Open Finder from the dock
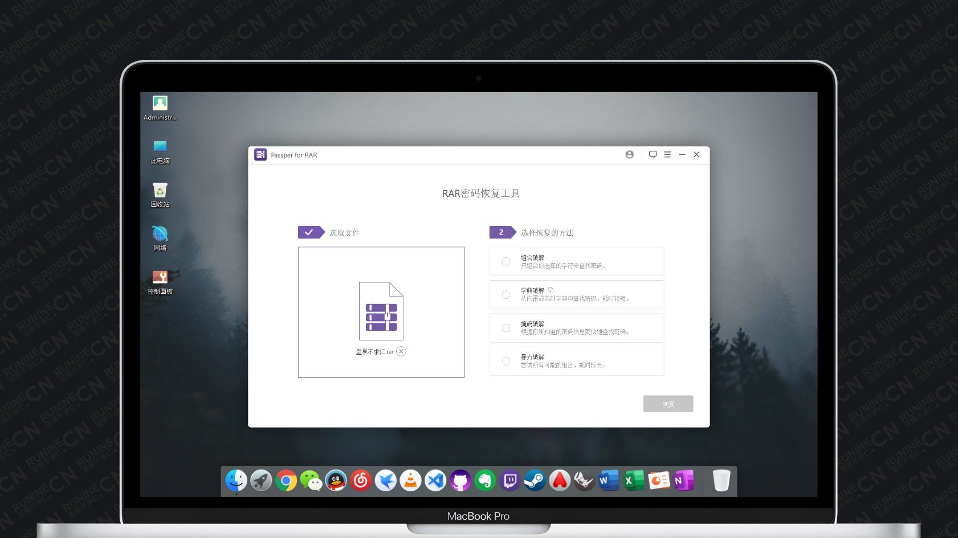 click(x=236, y=481)
